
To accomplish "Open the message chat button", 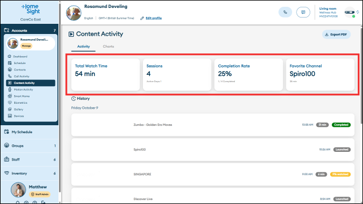I will click(303, 12).
